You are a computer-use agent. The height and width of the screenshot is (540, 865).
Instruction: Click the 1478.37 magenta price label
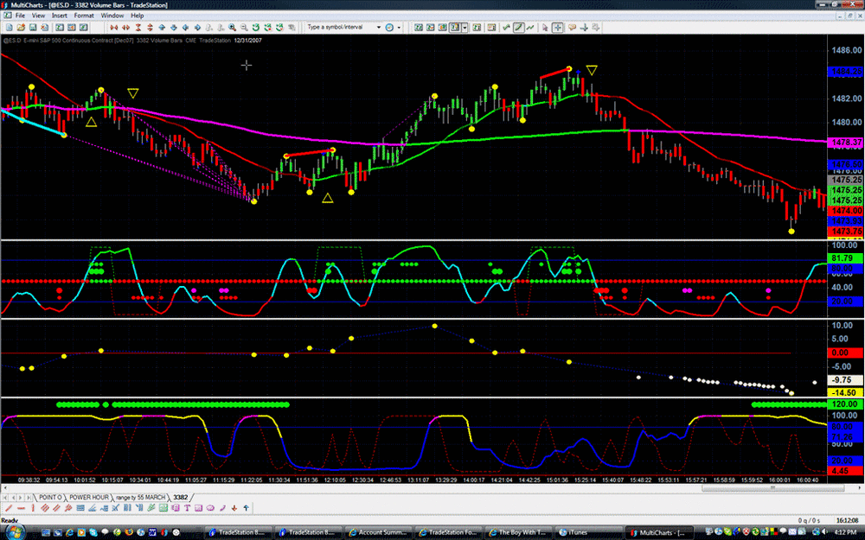tap(846, 143)
